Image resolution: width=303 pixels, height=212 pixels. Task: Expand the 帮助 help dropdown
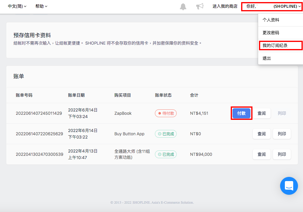tap(41, 6)
